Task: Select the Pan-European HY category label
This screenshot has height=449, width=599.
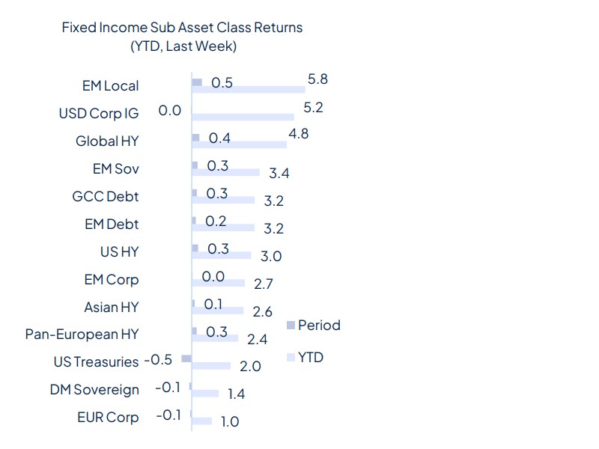Action: (x=82, y=335)
